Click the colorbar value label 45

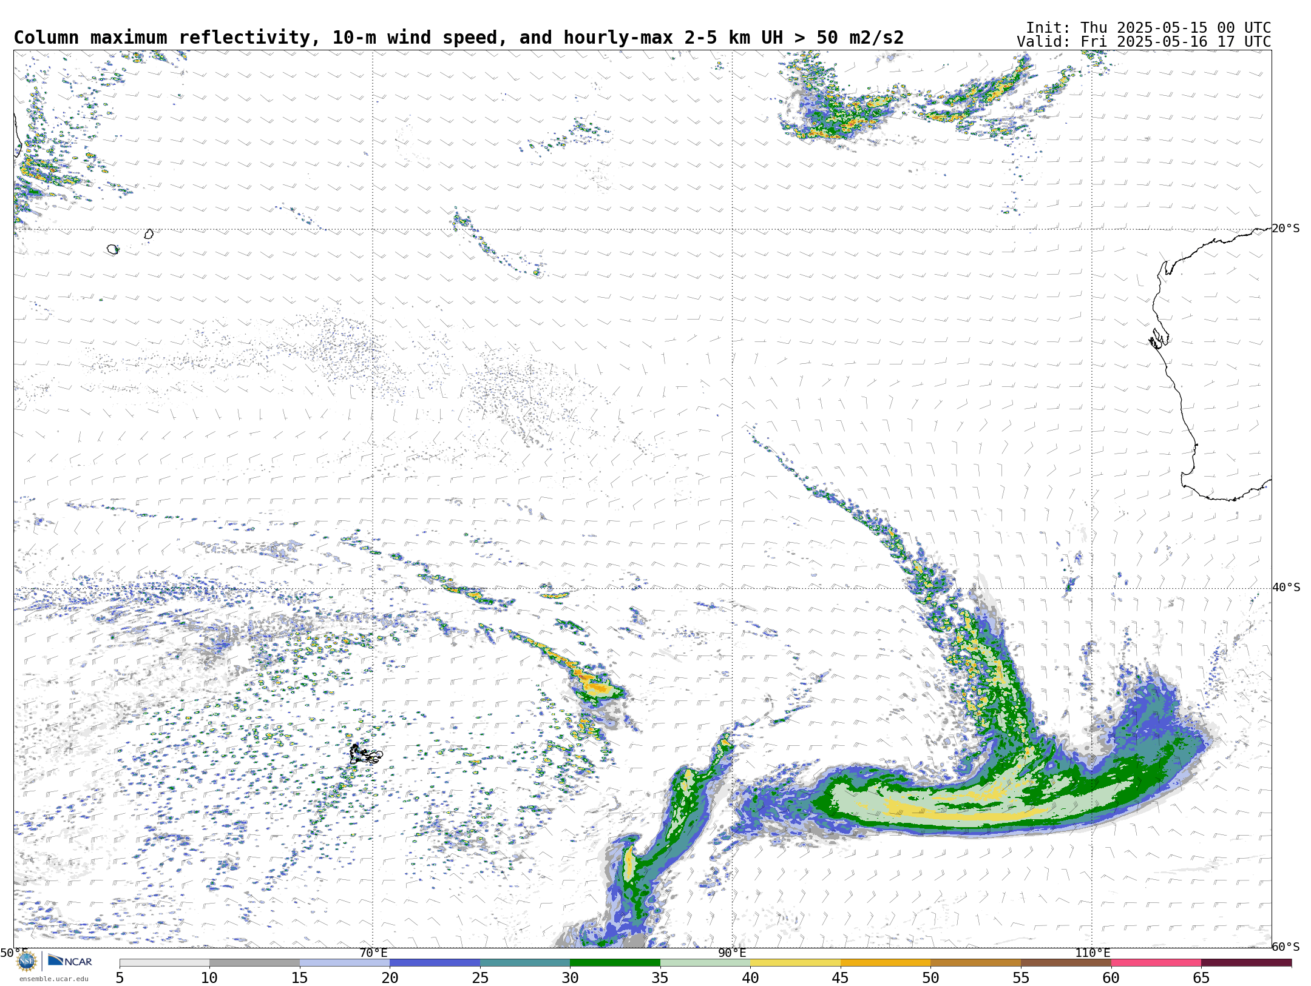[841, 978]
